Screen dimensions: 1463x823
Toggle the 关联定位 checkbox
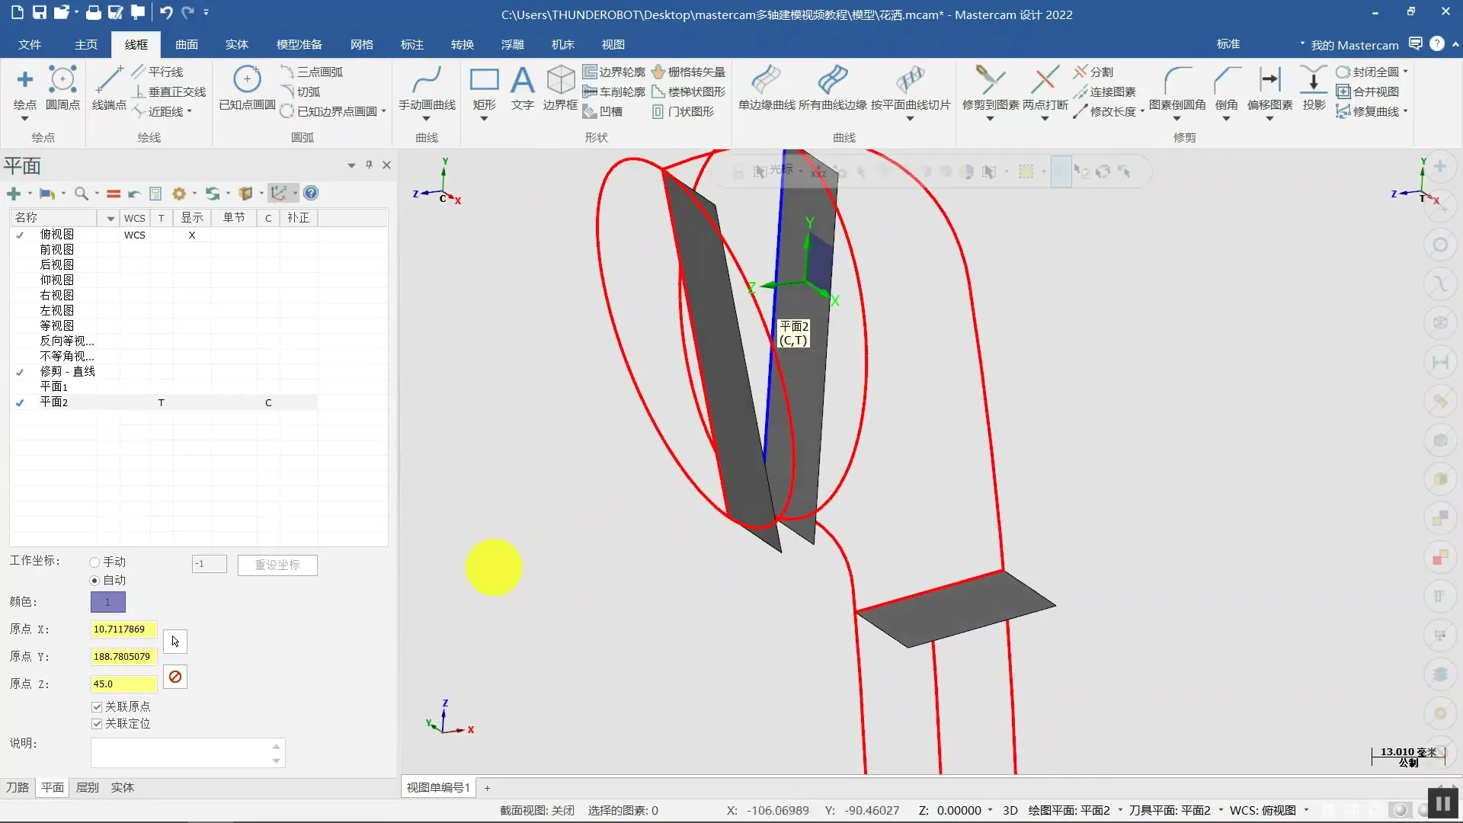coord(97,724)
